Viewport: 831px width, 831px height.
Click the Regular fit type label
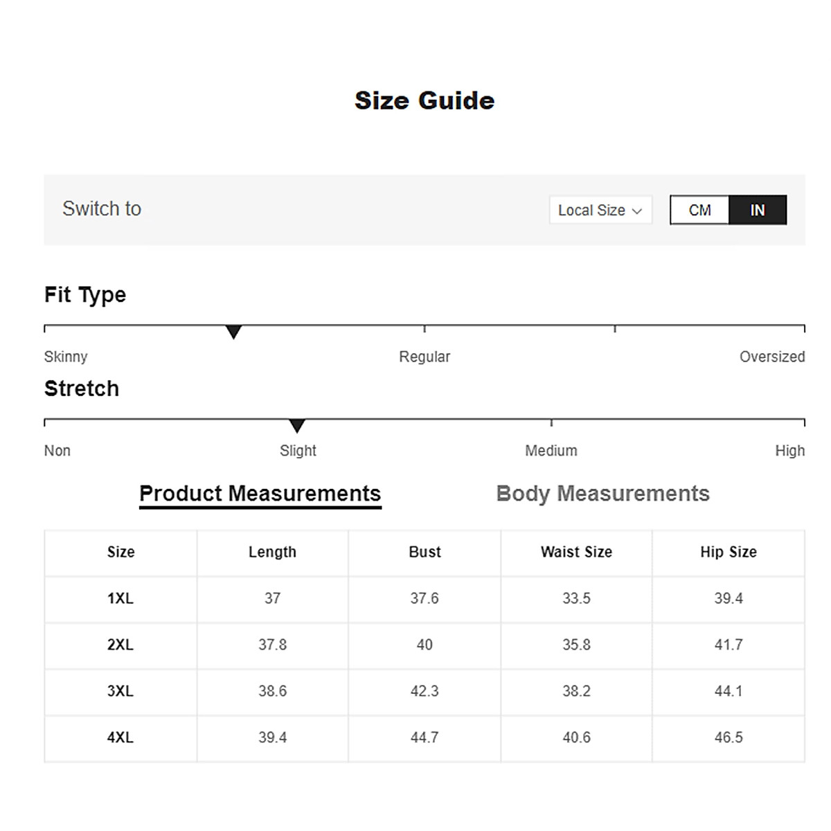click(425, 357)
